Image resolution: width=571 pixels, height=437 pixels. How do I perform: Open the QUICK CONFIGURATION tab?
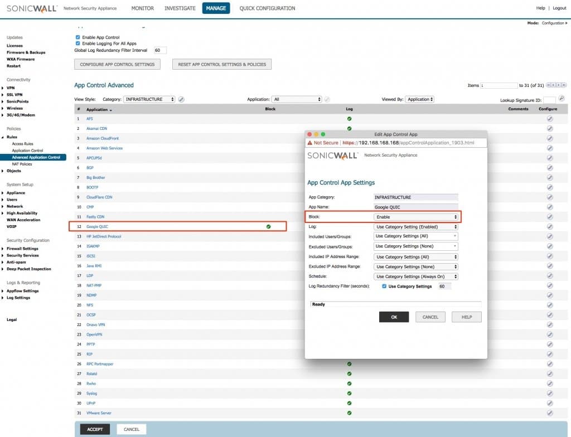coord(267,8)
